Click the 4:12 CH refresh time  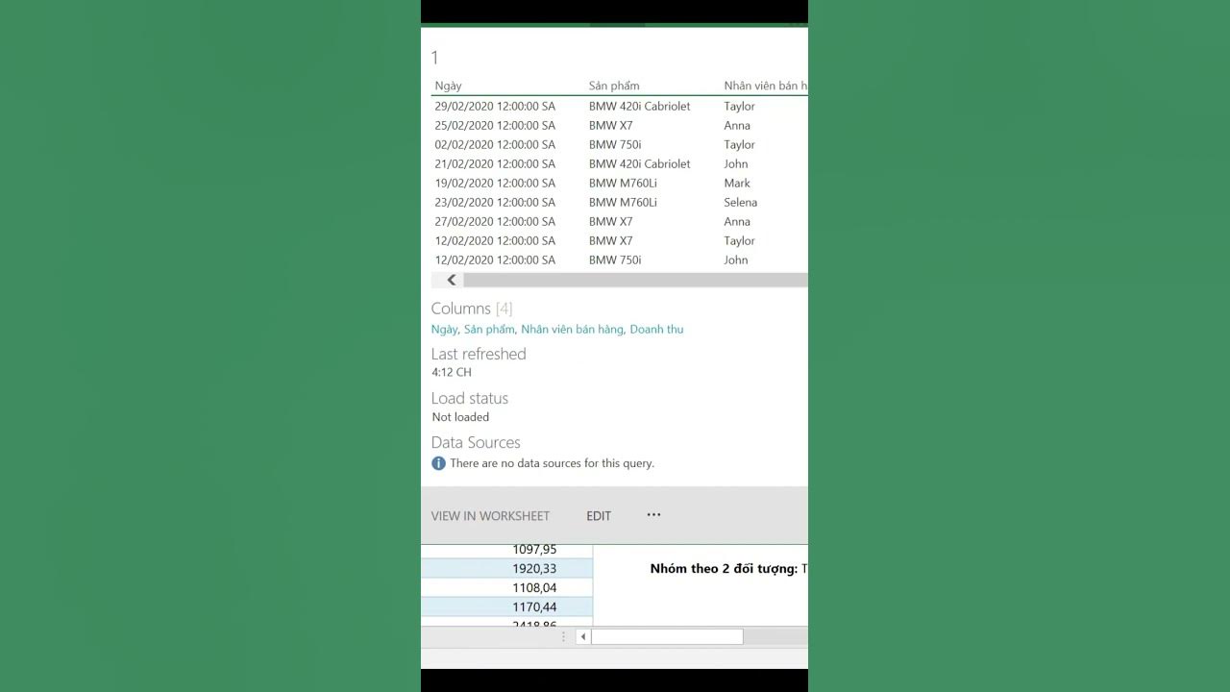(x=452, y=372)
